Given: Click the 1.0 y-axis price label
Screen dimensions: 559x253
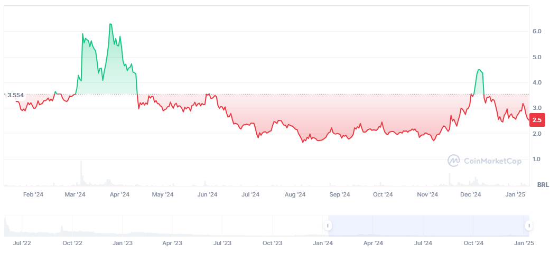Looking at the screenshot, I should (537, 159).
